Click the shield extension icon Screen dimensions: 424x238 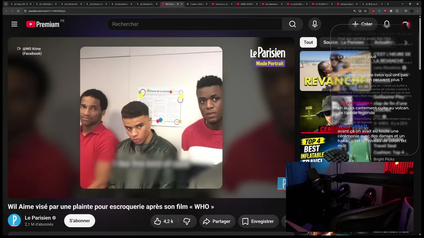click(391, 11)
